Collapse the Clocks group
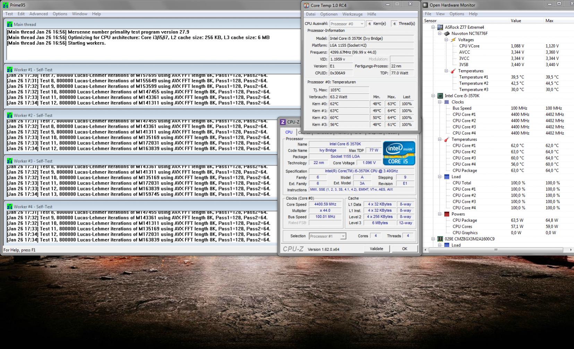Image resolution: width=574 pixels, height=349 pixels. click(x=440, y=102)
